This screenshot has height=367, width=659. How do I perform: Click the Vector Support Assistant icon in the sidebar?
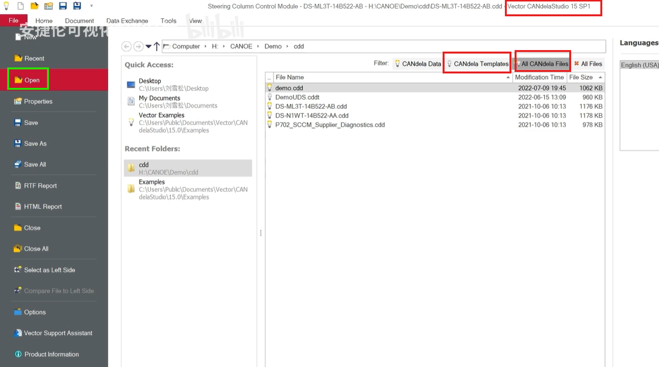pos(18,333)
